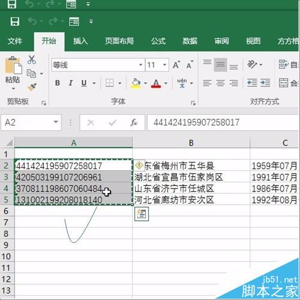The width and height of the screenshot is (300, 300).
Task: Open the 字体 dialog launcher
Action: click(x=193, y=103)
